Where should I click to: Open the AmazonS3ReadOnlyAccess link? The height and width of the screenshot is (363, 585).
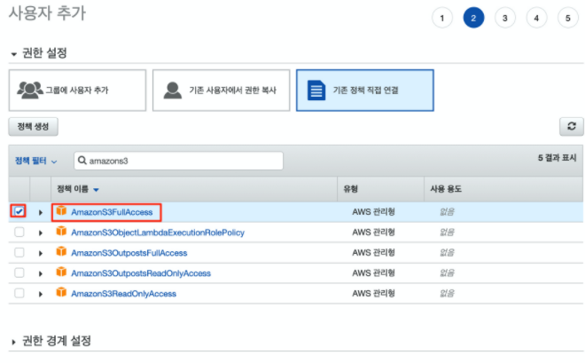click(x=123, y=294)
